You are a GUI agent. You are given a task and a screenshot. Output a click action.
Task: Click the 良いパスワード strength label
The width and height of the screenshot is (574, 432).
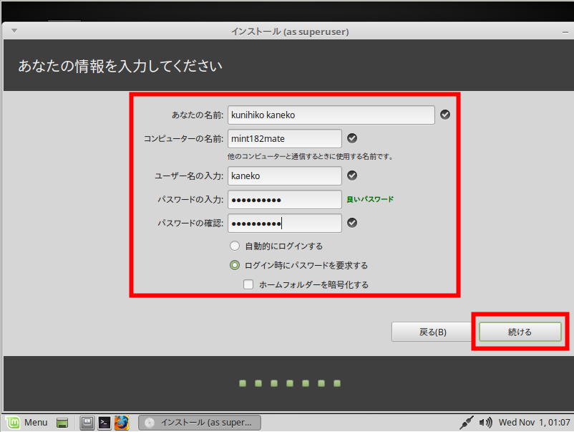click(370, 199)
